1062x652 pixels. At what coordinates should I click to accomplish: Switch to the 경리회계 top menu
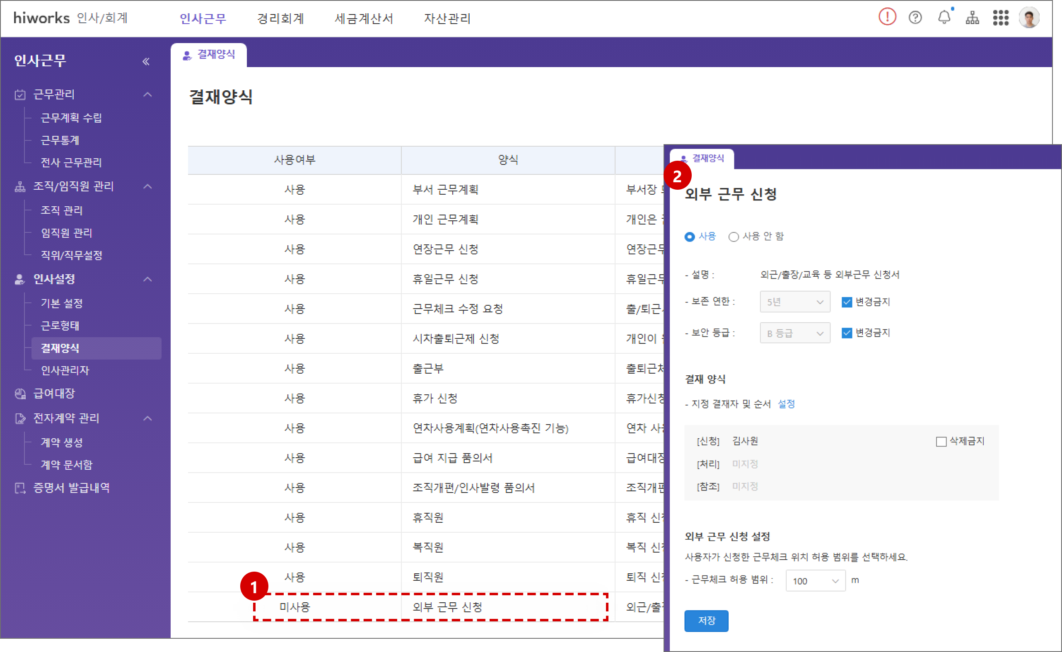[280, 19]
